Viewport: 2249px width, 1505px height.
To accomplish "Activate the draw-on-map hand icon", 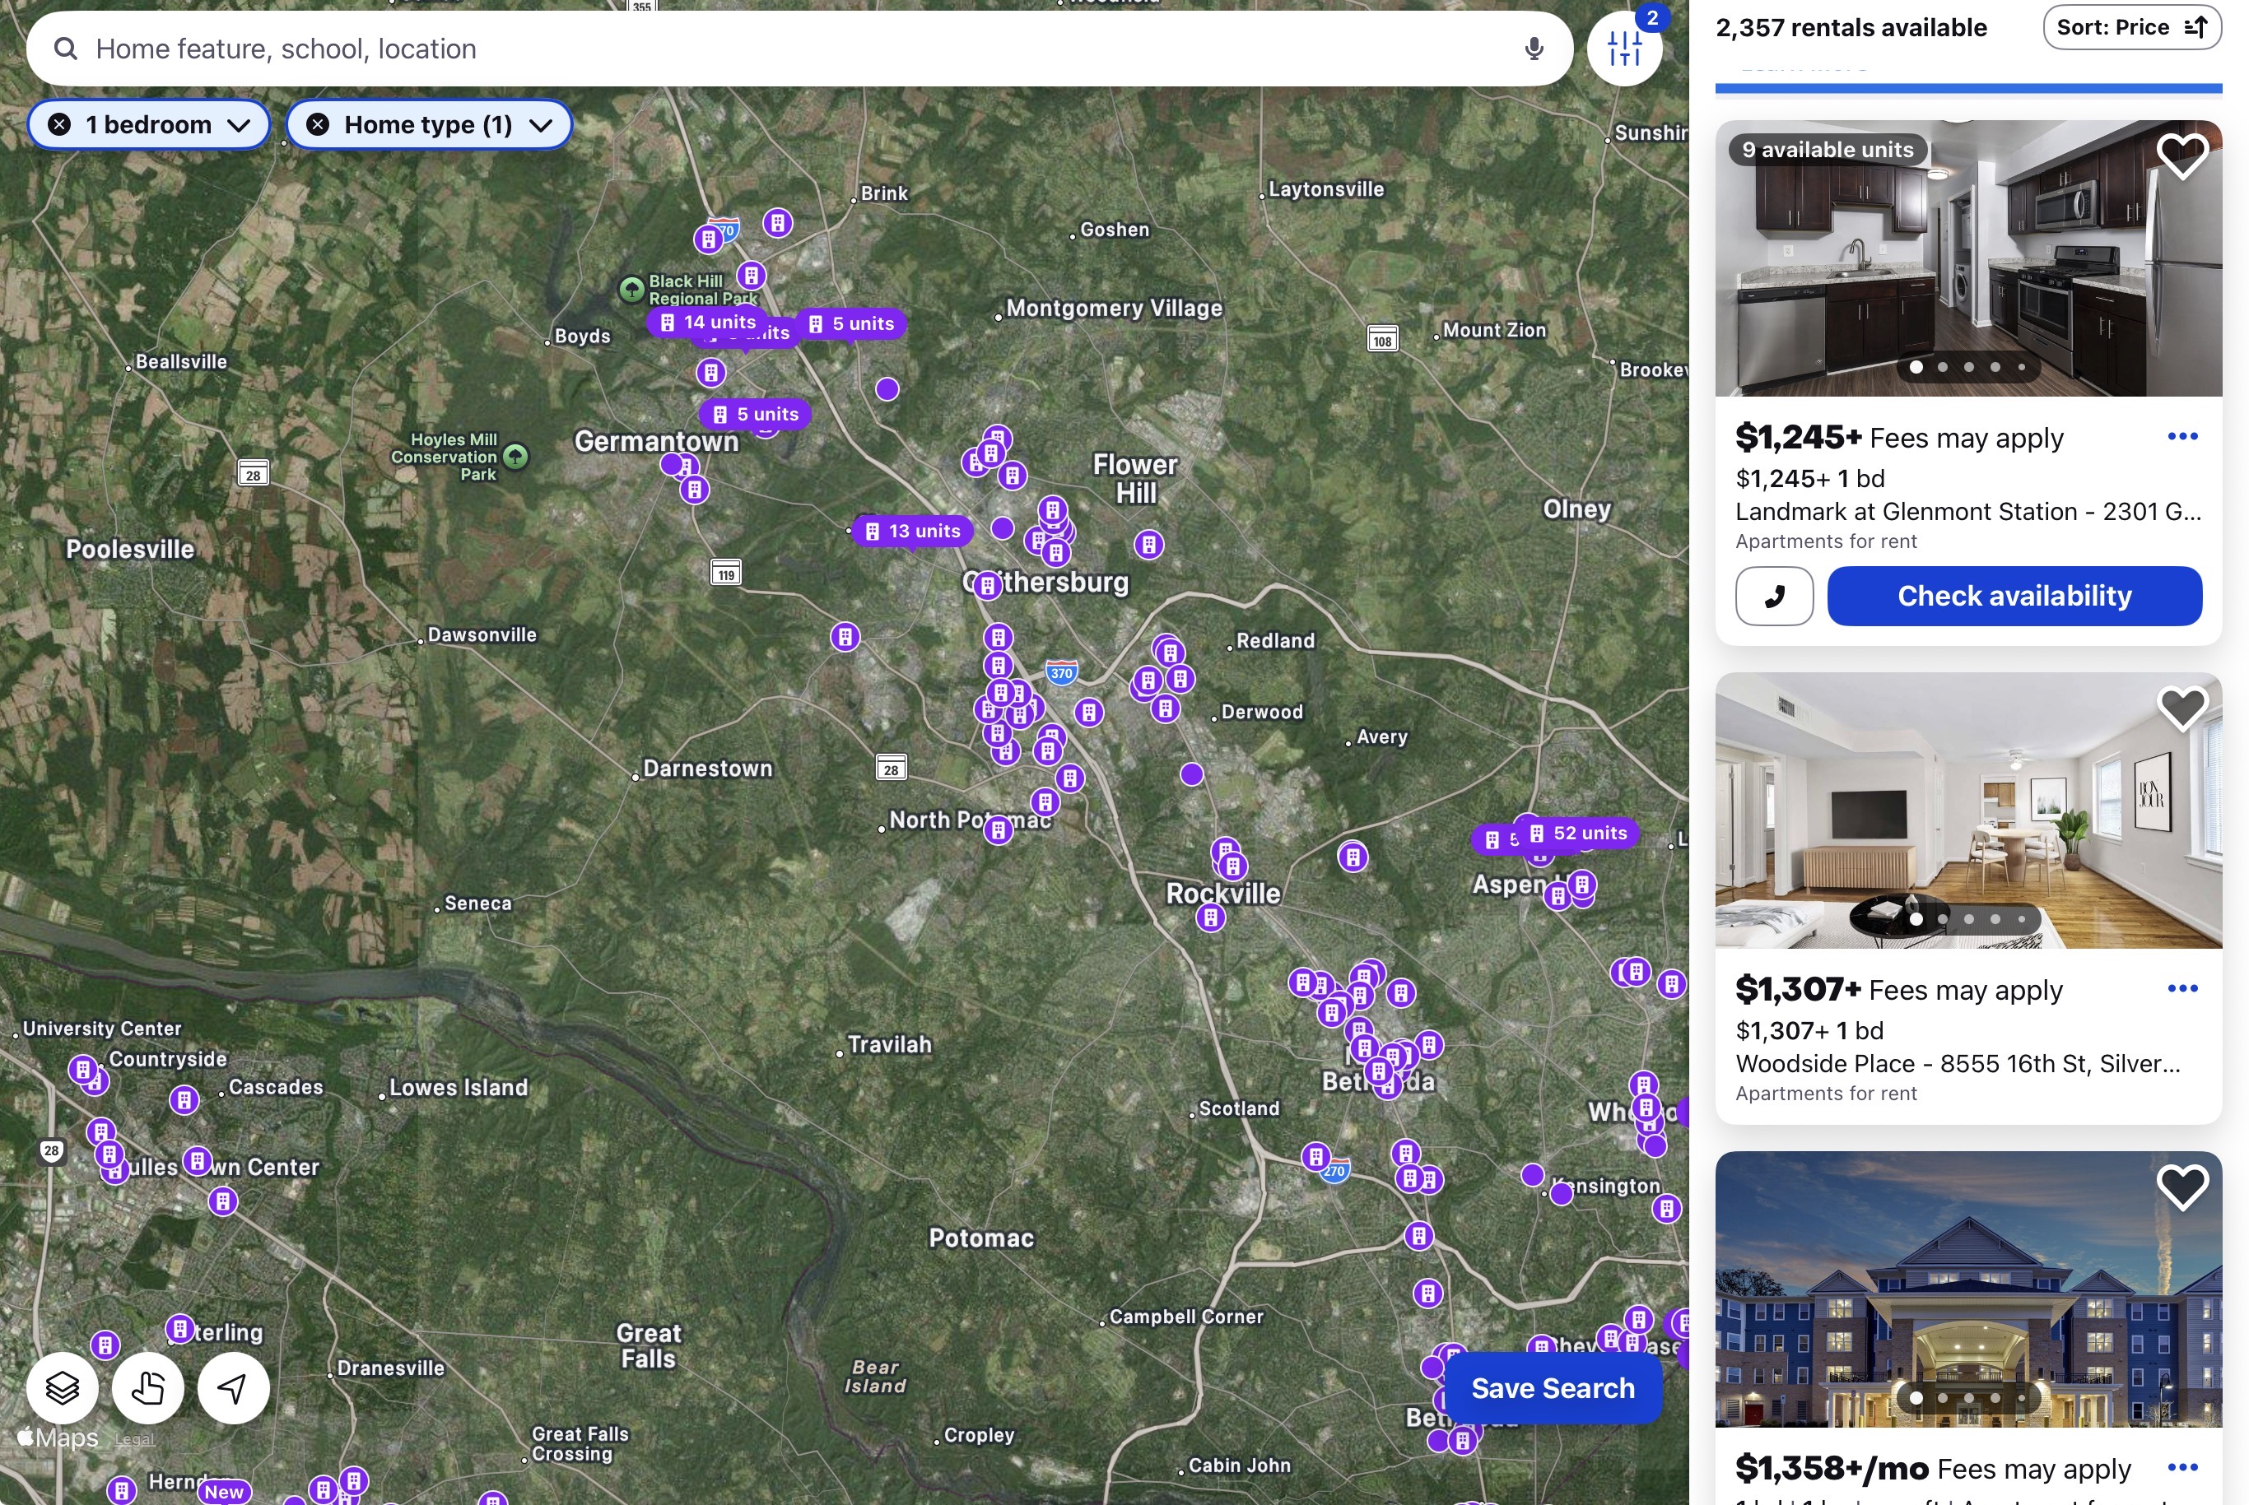I will [148, 1388].
